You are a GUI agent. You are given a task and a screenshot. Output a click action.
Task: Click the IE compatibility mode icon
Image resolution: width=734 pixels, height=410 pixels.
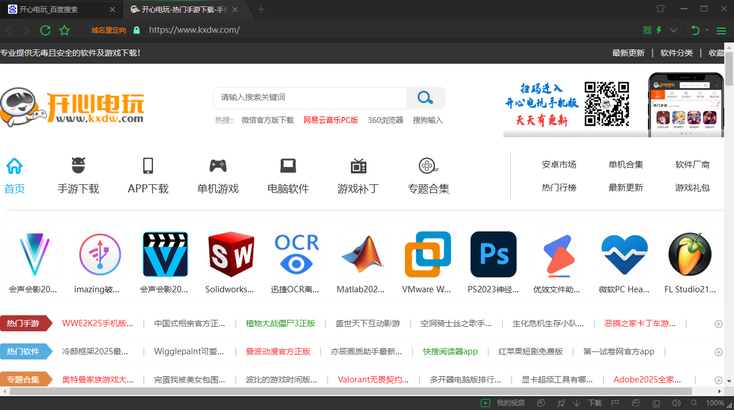click(x=636, y=403)
